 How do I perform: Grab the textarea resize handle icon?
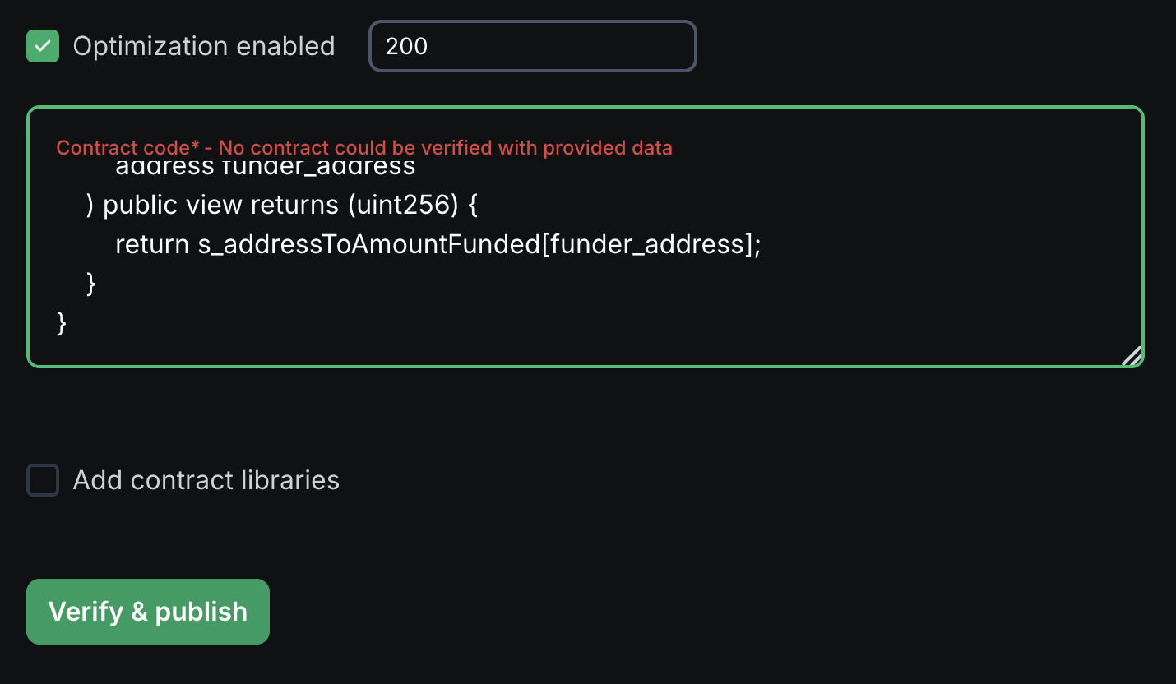point(1132,355)
